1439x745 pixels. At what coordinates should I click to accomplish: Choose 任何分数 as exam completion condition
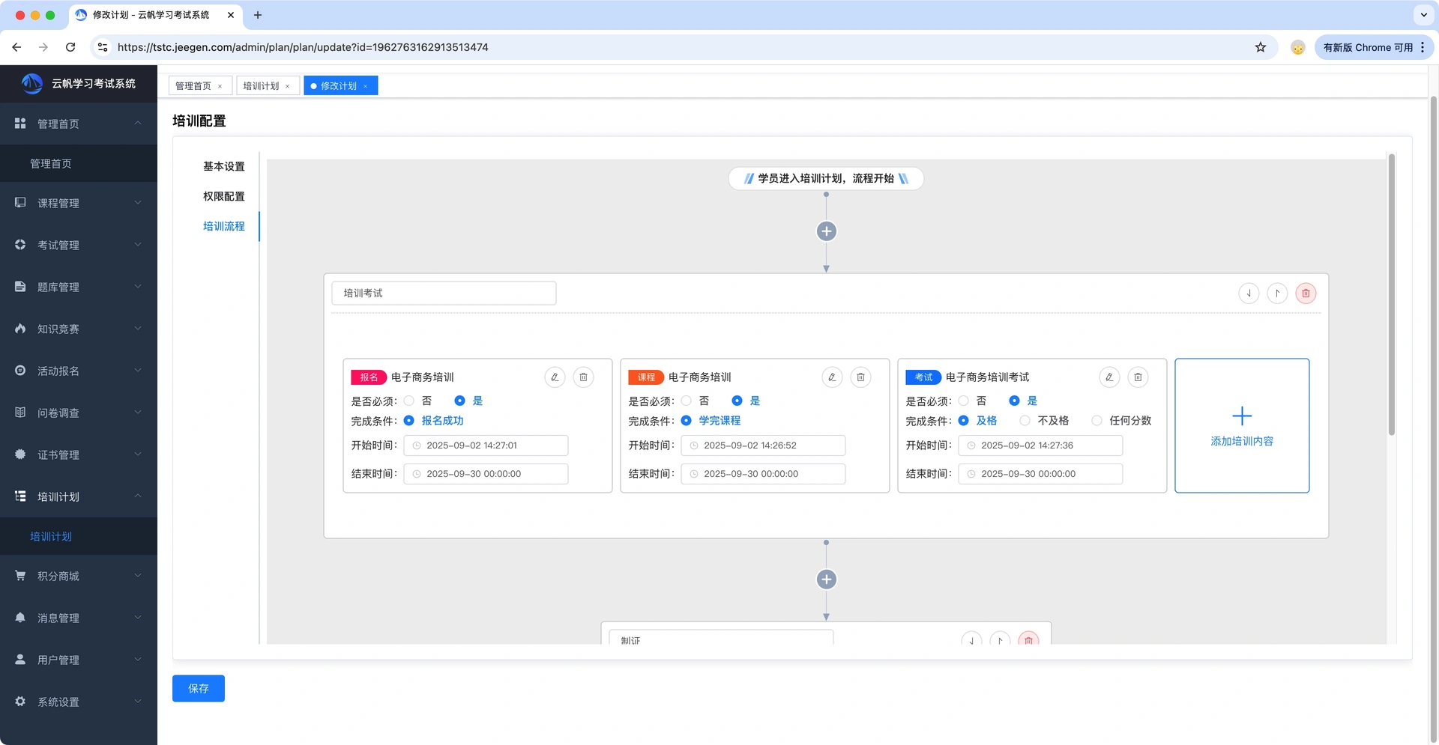coord(1096,421)
